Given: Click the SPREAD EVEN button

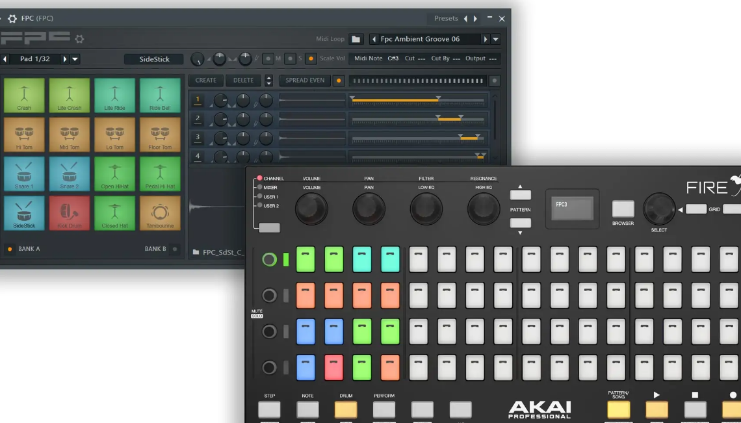Looking at the screenshot, I should point(305,81).
